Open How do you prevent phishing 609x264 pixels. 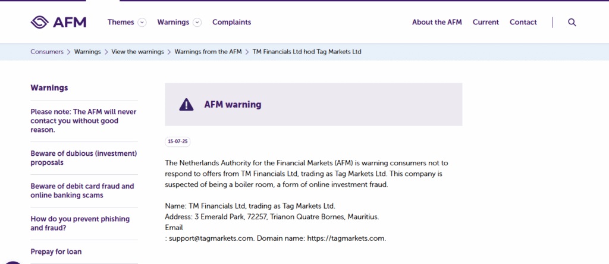(80, 223)
